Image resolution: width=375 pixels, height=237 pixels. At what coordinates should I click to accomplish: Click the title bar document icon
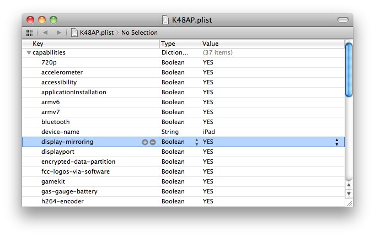[x=165, y=20]
